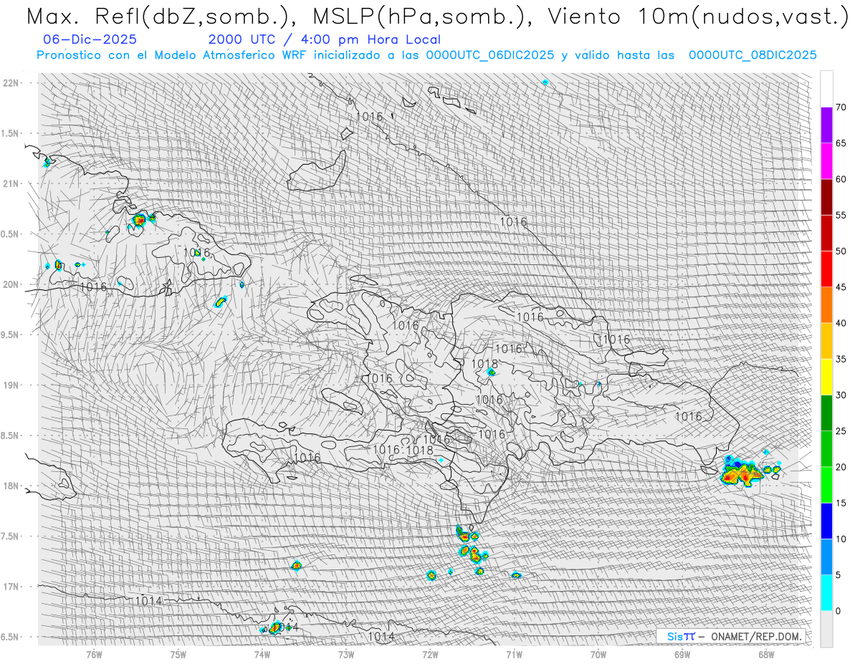Click the '17N' latitude label
Image resolution: width=860 pixels, height=664 pixels.
pyautogui.click(x=10, y=587)
